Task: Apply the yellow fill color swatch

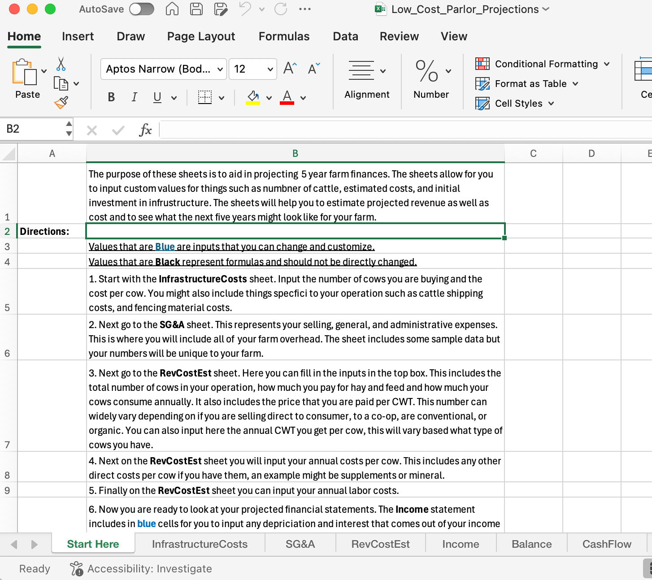Action: pos(253,97)
